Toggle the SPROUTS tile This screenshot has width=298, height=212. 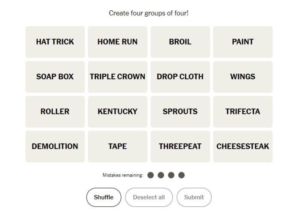click(180, 111)
